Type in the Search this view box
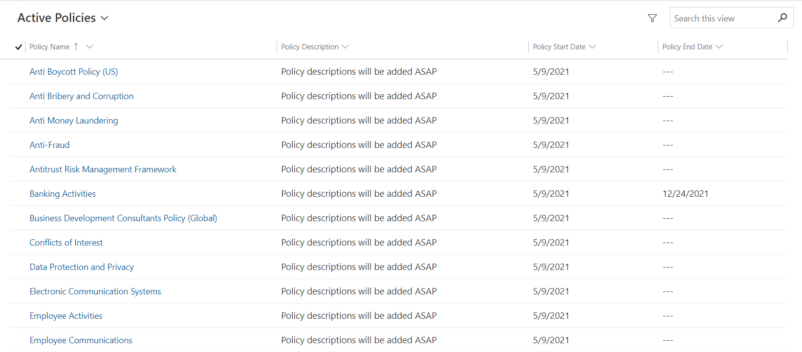Viewport: 802px width, 352px height. pyautogui.click(x=722, y=18)
